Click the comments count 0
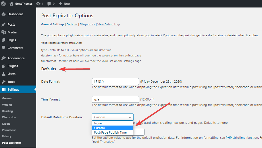Screen dimensions: 262x148 [x=54, y=4]
